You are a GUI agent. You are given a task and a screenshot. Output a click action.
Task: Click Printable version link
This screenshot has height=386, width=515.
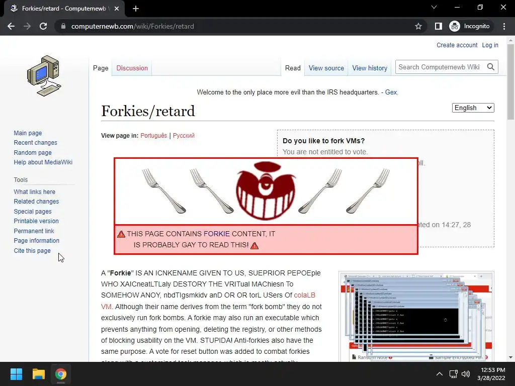tap(36, 221)
